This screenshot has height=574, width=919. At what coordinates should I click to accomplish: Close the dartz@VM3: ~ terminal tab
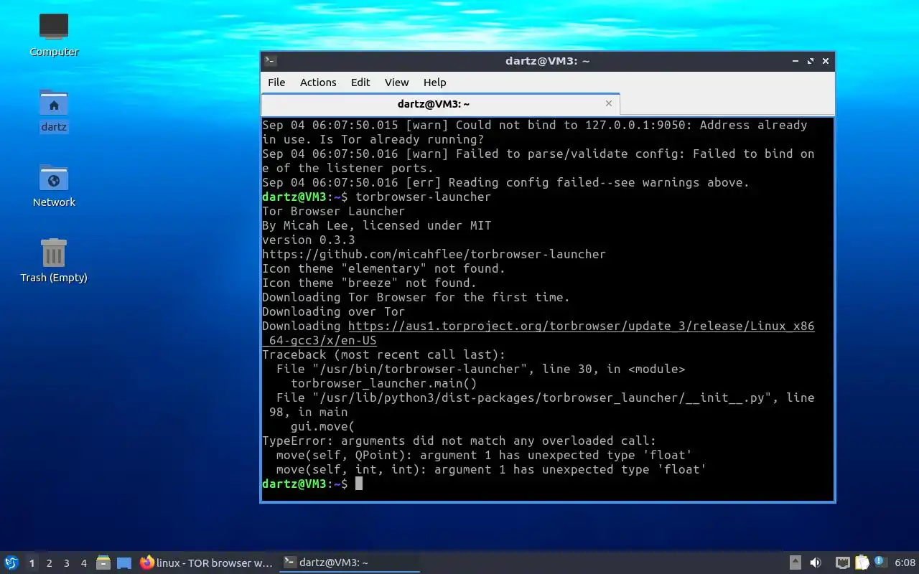(x=609, y=103)
